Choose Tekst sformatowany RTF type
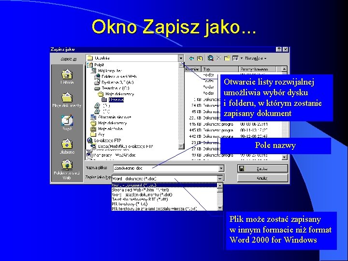Image resolution: width=348 pixels, height=261 pixels. tap(164, 199)
